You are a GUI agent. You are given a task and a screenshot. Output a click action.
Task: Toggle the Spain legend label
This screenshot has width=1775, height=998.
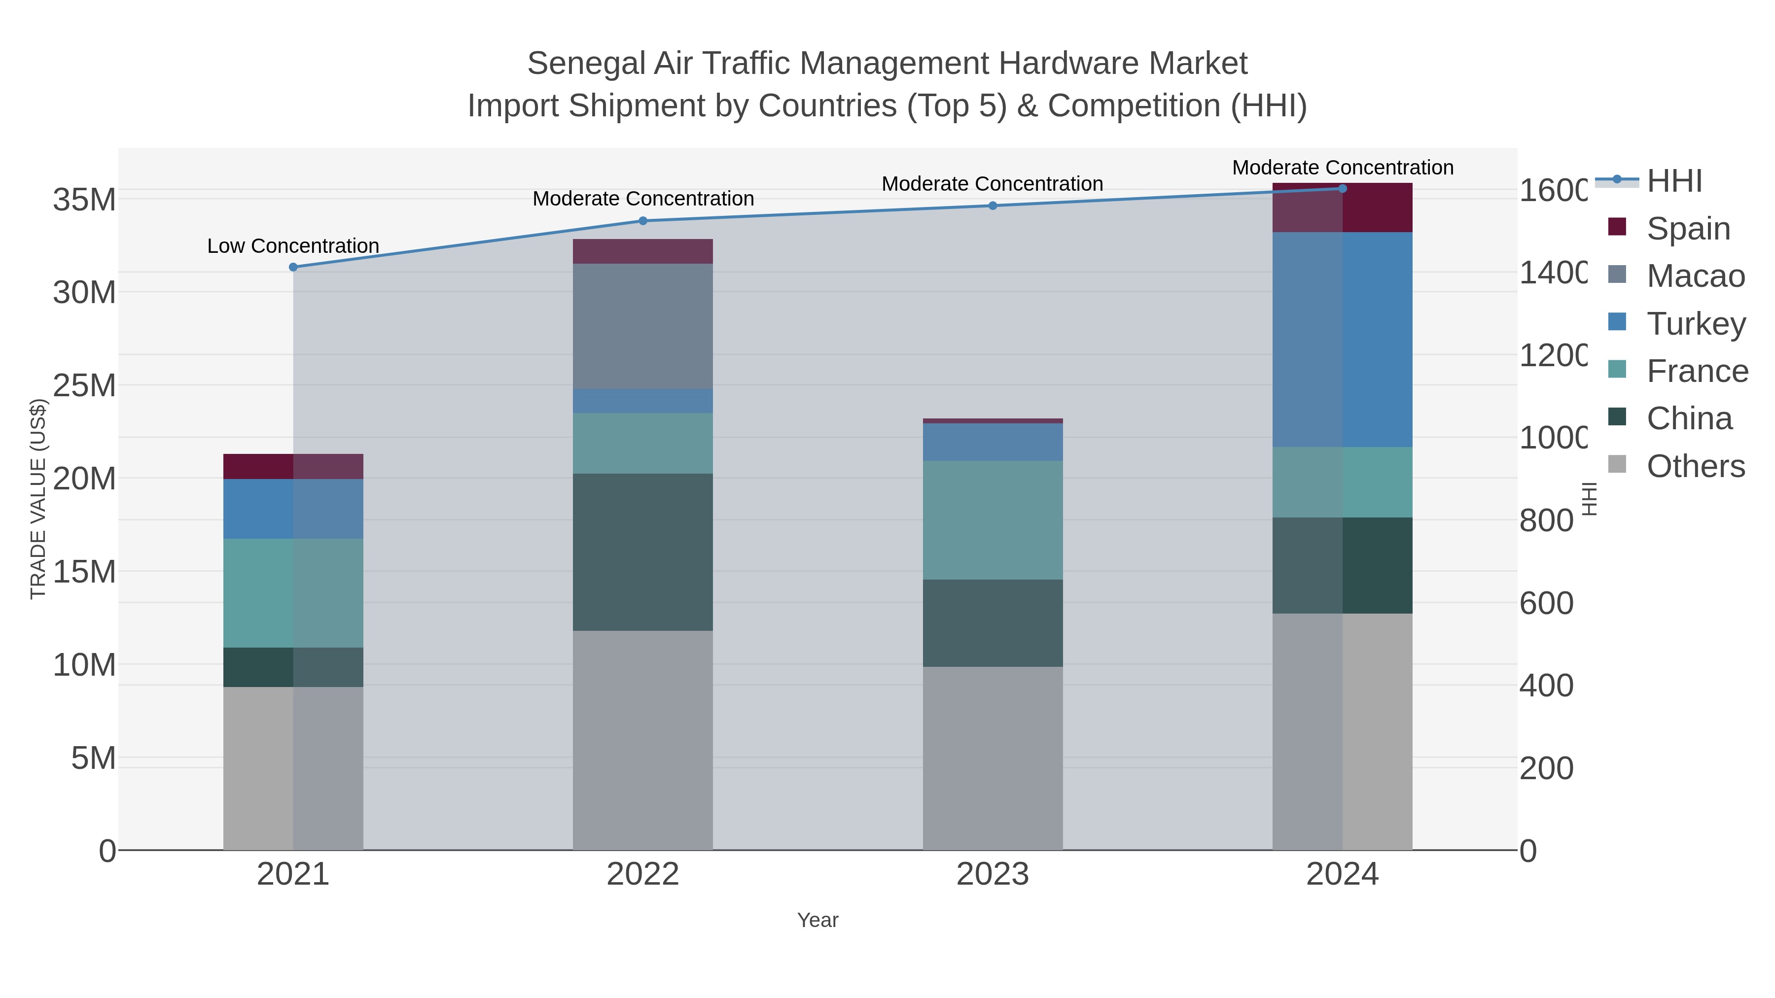[x=1688, y=229]
